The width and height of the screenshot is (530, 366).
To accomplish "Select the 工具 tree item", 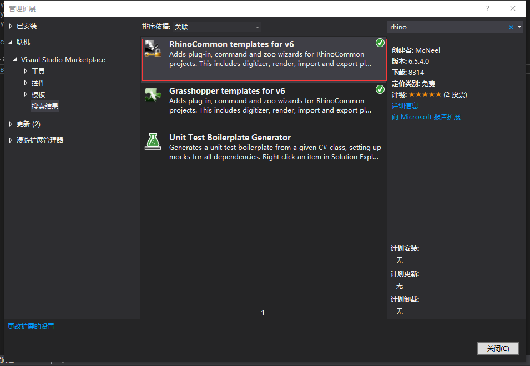I will pyautogui.click(x=38, y=71).
